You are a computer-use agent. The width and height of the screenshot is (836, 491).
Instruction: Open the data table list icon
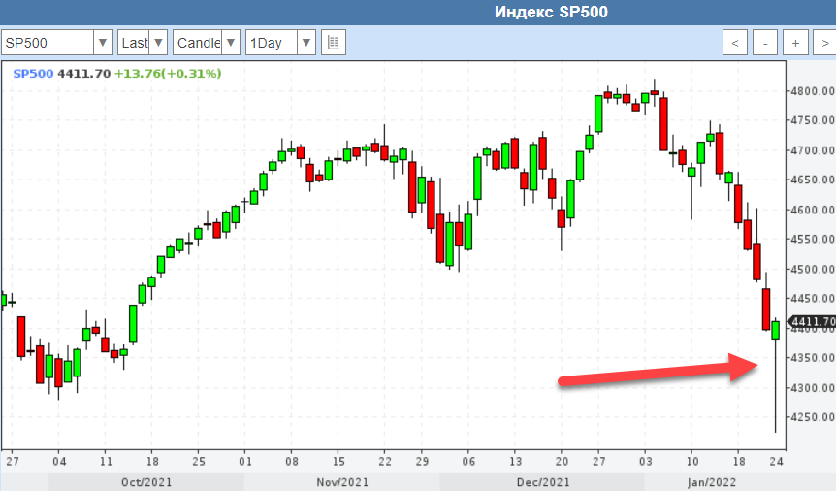pos(333,43)
